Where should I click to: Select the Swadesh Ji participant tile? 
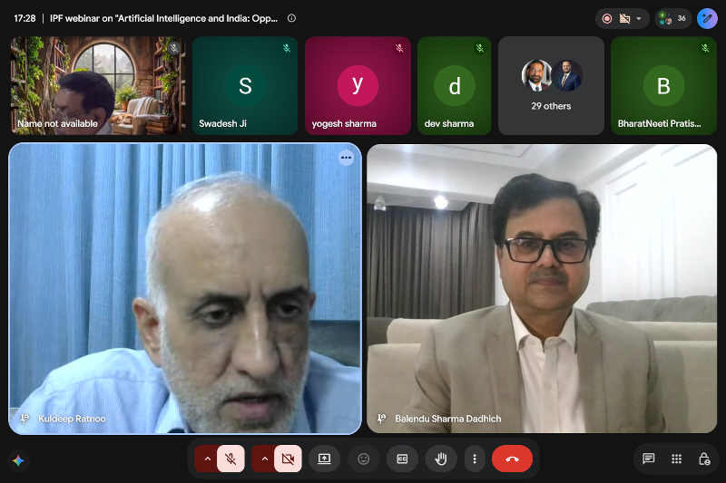click(245, 85)
